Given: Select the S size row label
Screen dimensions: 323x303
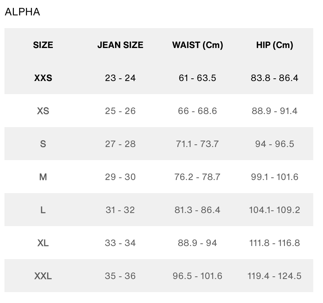Looking at the screenshot, I should coord(43,144).
